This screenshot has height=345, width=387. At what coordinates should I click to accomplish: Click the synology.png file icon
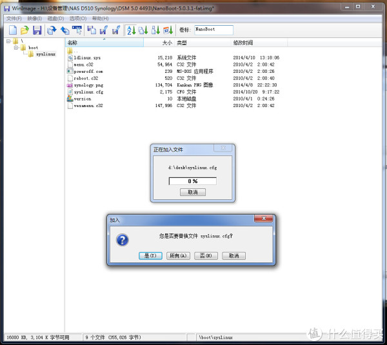click(70, 85)
